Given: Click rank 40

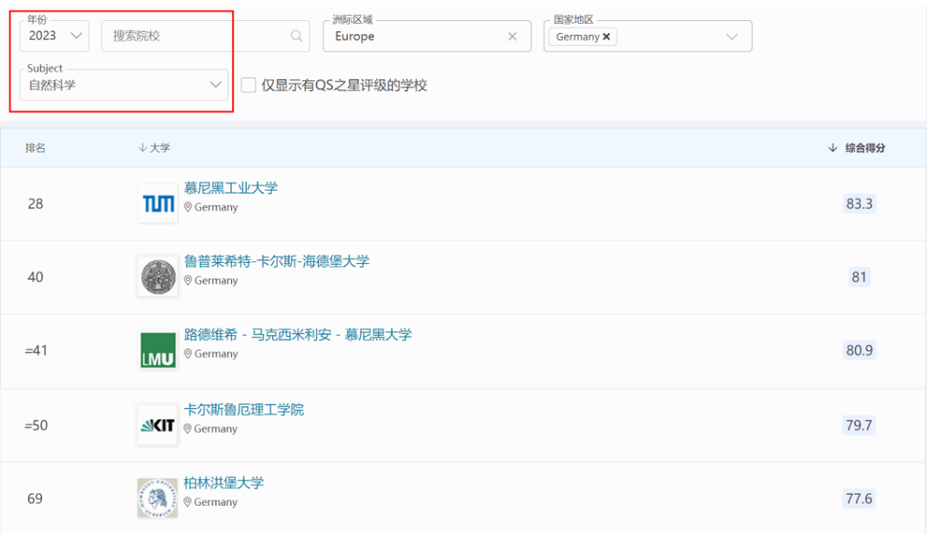Looking at the screenshot, I should [x=36, y=277].
